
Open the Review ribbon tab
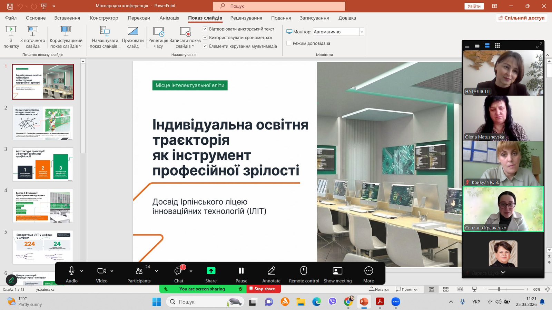coord(246,18)
